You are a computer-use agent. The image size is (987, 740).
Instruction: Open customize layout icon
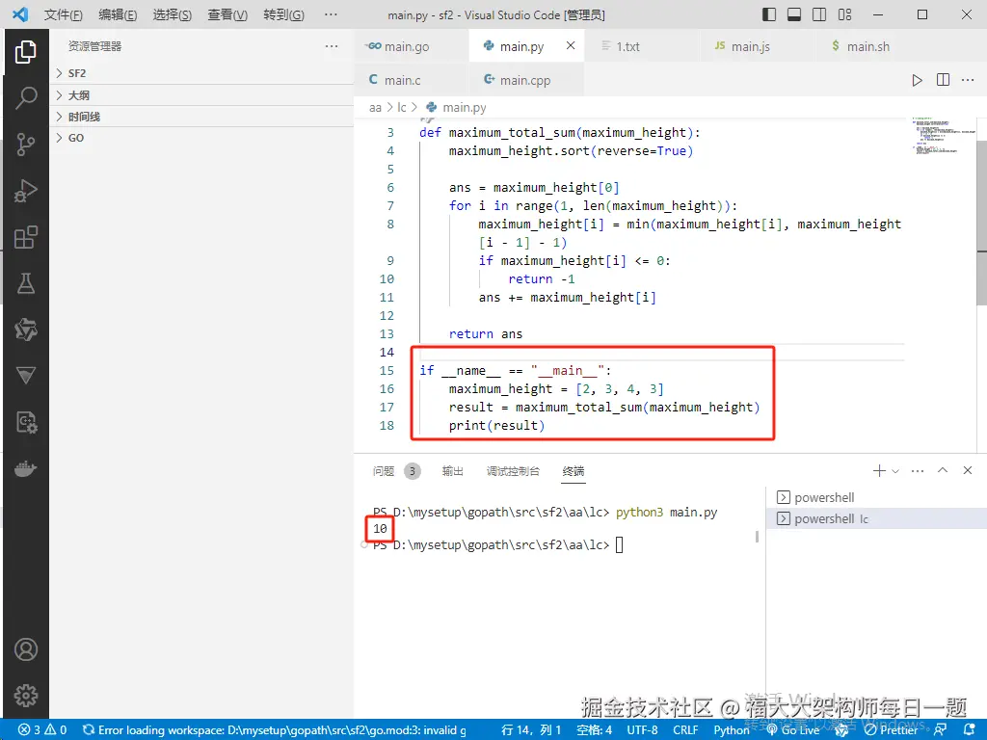coord(844,14)
